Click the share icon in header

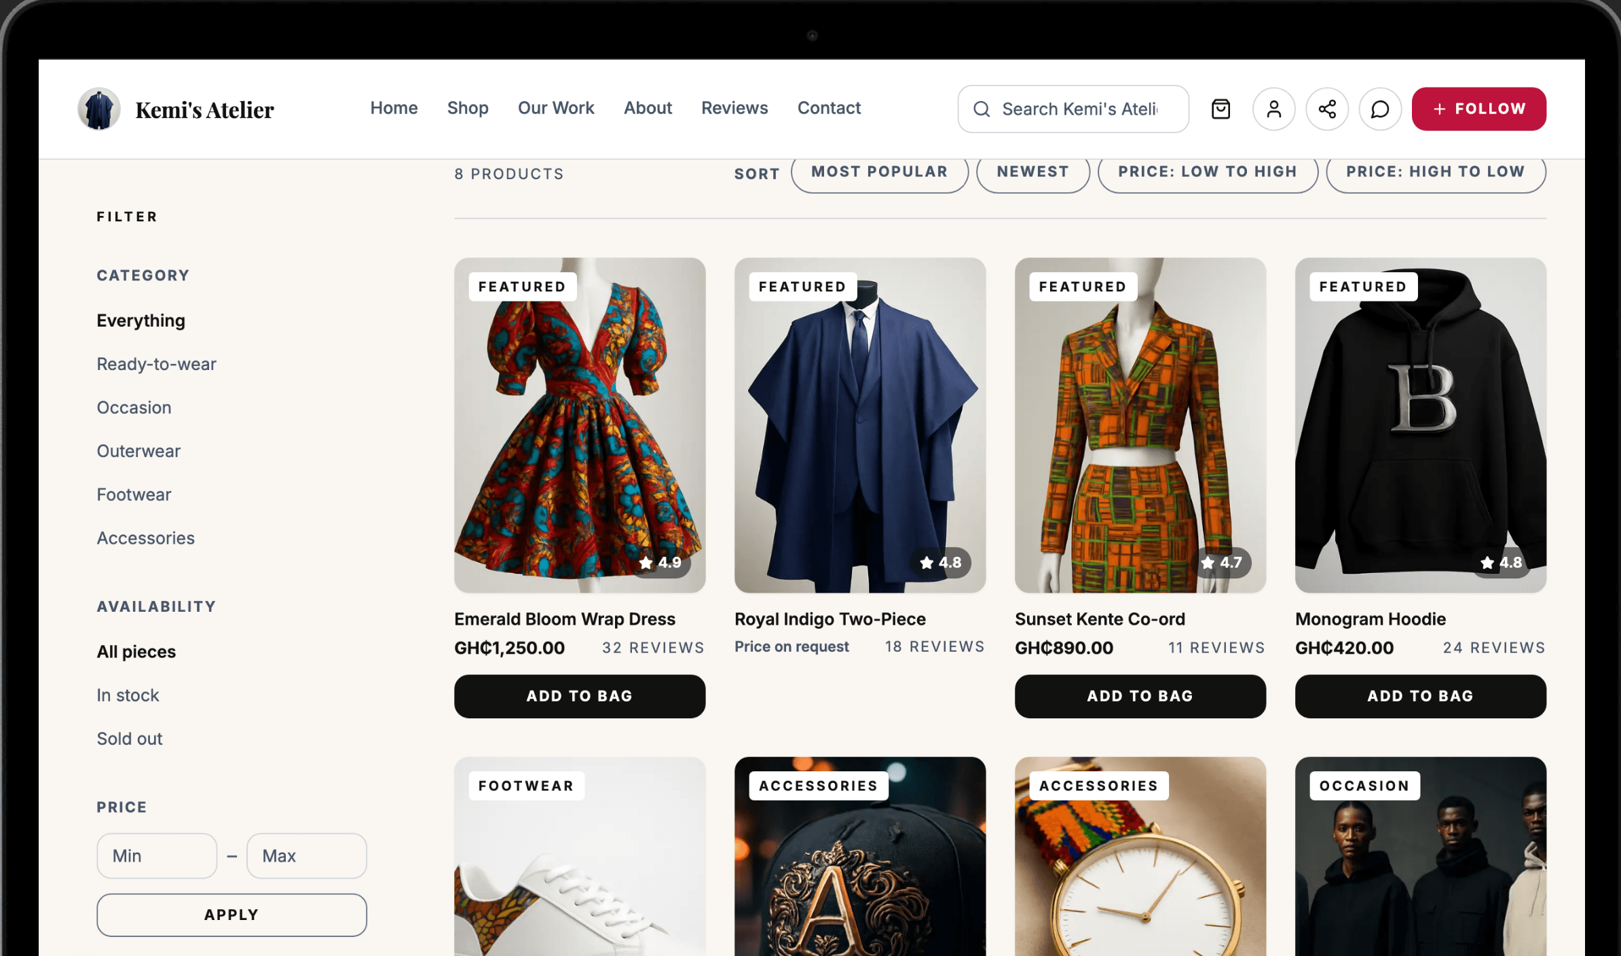point(1327,109)
